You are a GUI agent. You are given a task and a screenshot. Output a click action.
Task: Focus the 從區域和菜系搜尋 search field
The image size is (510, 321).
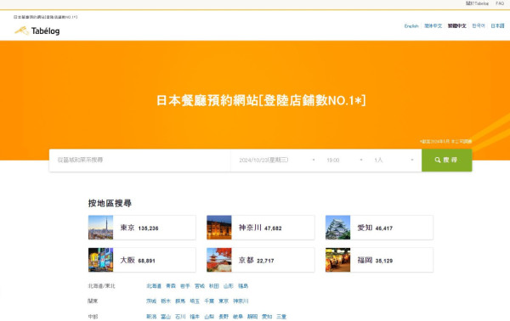pos(140,160)
